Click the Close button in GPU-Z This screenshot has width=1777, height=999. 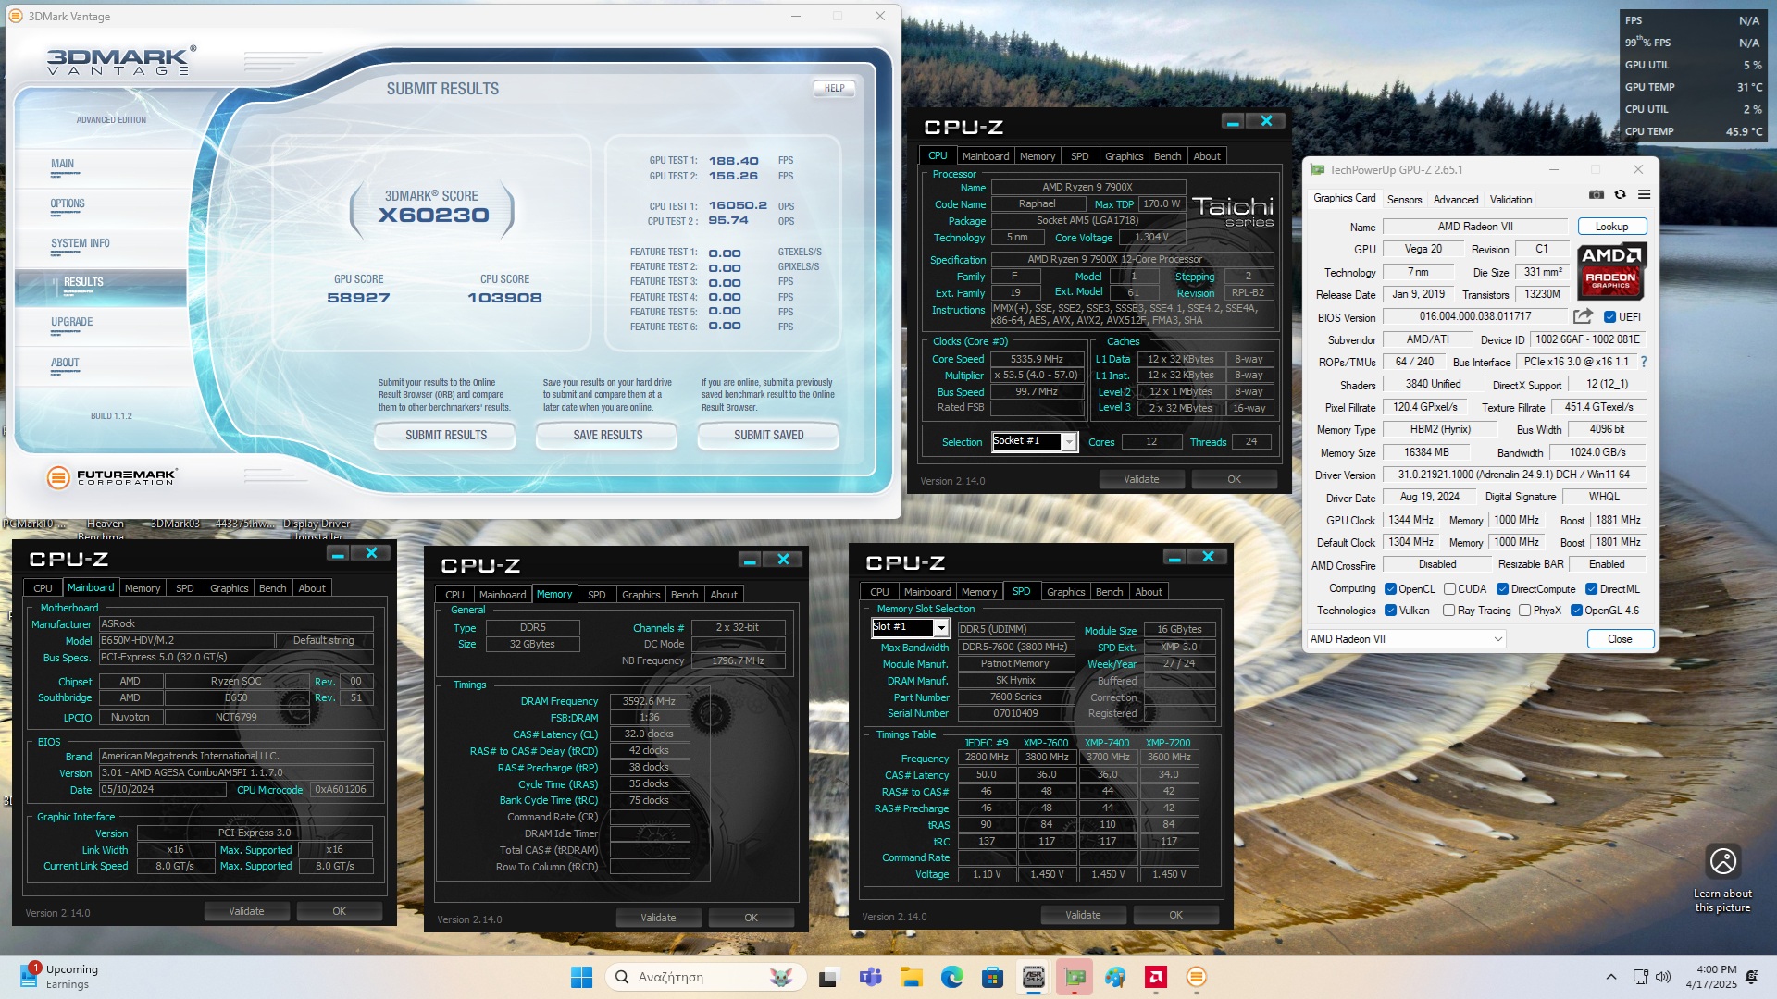pyautogui.click(x=1620, y=639)
